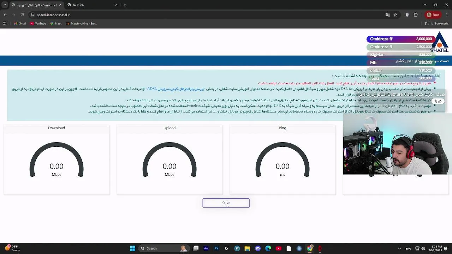Open site information icon in address bar
The width and height of the screenshot is (452, 254).
[32, 15]
